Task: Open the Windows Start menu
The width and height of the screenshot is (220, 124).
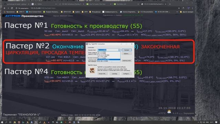Action: [2, 122]
